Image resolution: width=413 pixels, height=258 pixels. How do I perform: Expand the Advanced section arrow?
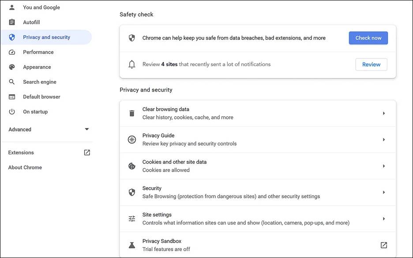click(x=86, y=129)
